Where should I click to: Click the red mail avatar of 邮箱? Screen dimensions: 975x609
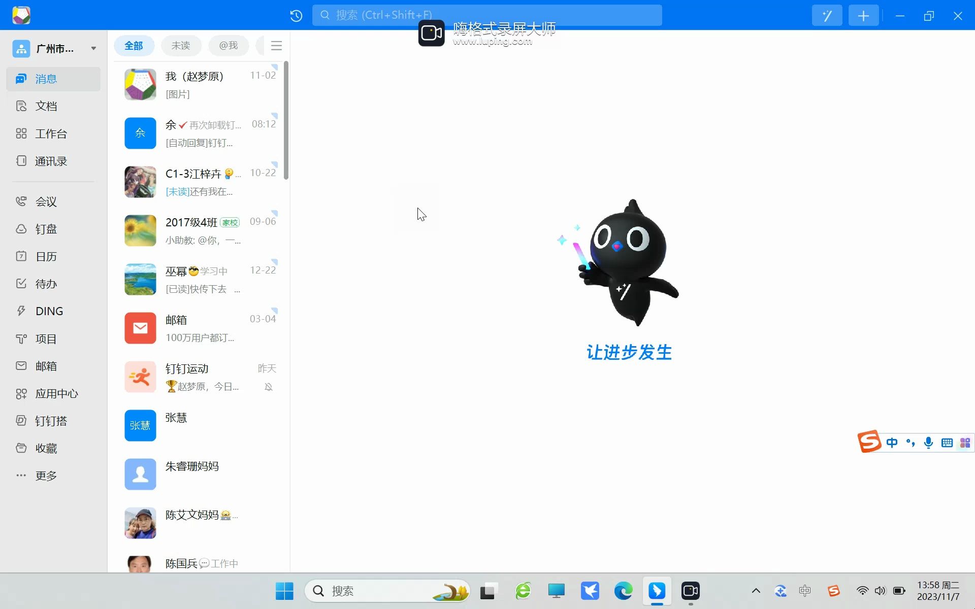coord(140,328)
